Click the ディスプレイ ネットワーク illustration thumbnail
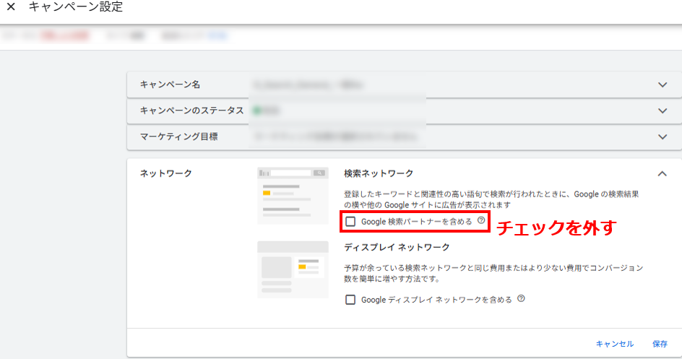Image resolution: width=682 pixels, height=359 pixels. point(293,269)
